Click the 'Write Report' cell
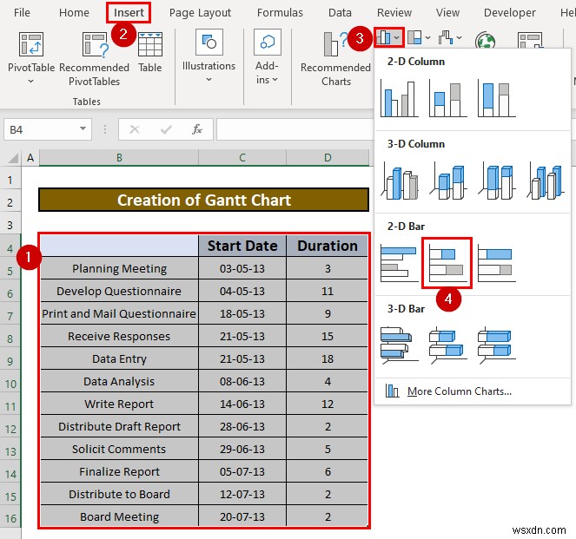Screen dimensions: 576x539 coord(119,404)
